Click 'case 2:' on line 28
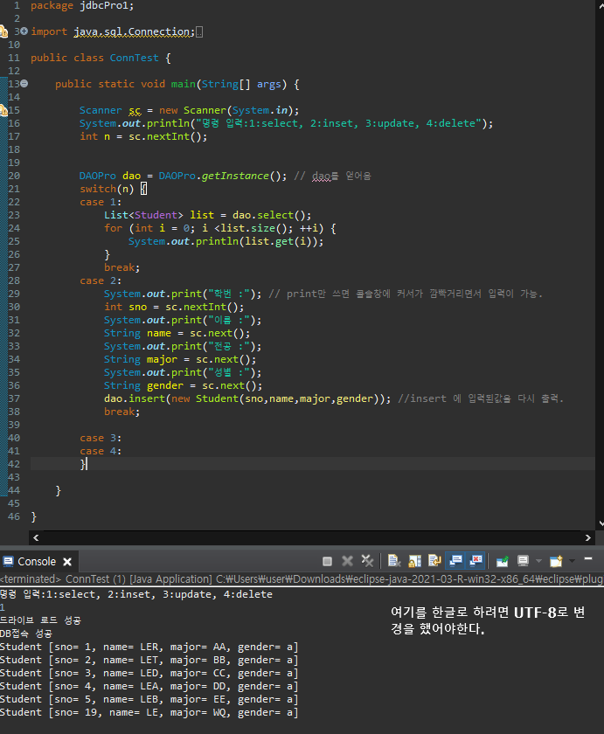Viewport: 604px width, 734px height. click(x=101, y=280)
